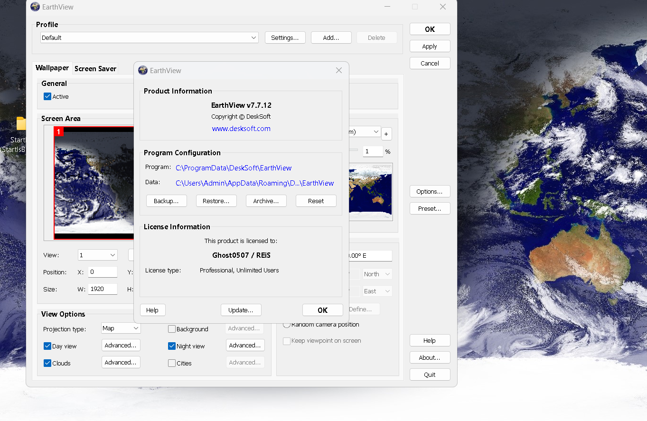Toggle the Clouds checkbox
This screenshot has height=421, width=647.
[47, 363]
